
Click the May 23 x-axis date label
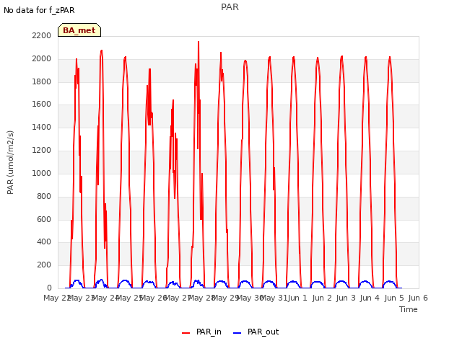tap(81, 298)
